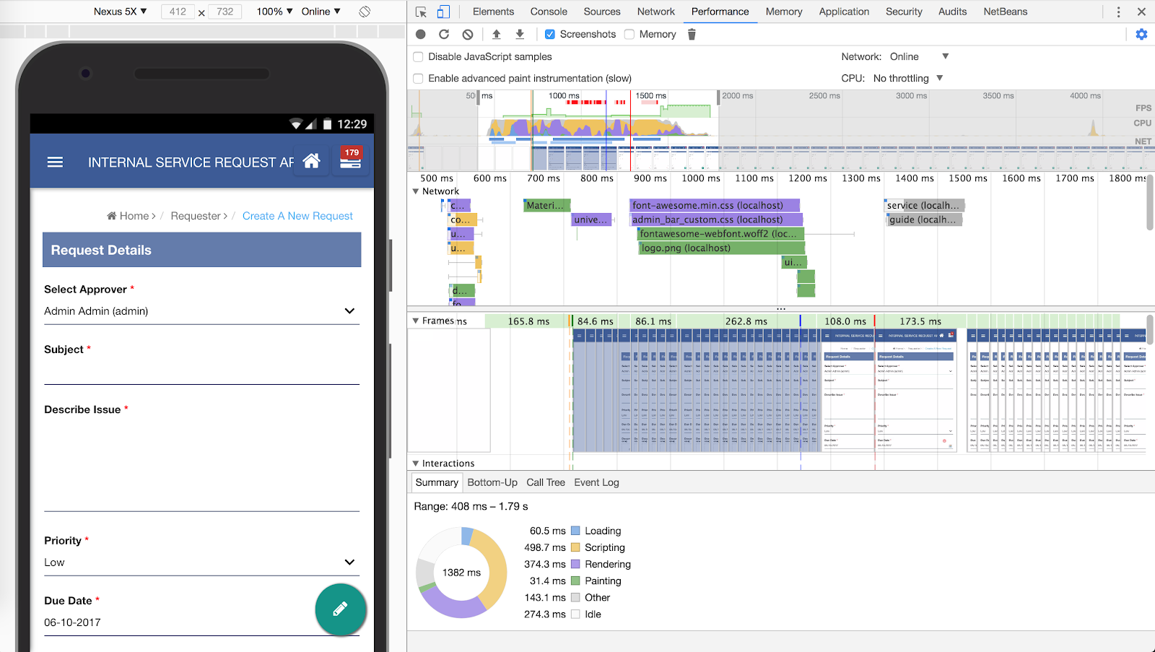Image resolution: width=1155 pixels, height=652 pixels.
Task: Close the DevTools panel
Action: [x=1141, y=12]
